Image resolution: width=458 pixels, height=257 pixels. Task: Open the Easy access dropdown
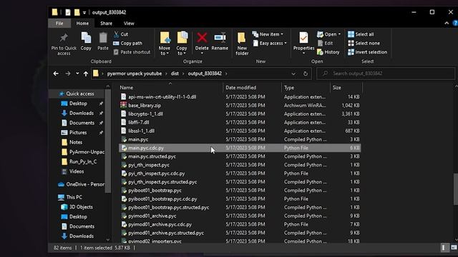pos(270,43)
